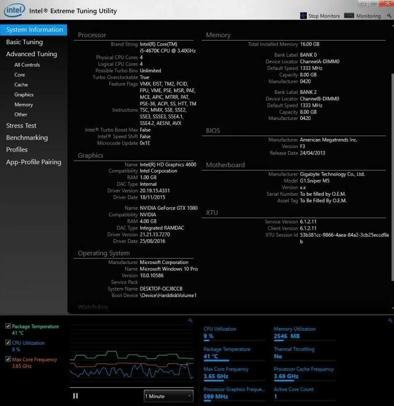The height and width of the screenshot is (406, 394).
Task: Click 'NVIDIA GeForce GTX 1080' name value
Action: click(x=168, y=208)
